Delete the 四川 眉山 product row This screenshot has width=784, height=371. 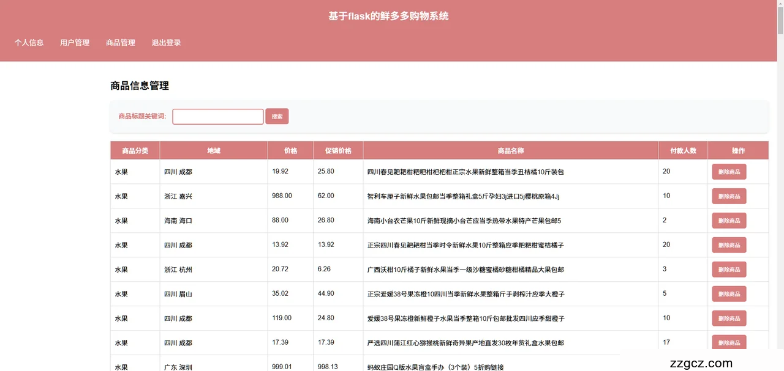729,294
